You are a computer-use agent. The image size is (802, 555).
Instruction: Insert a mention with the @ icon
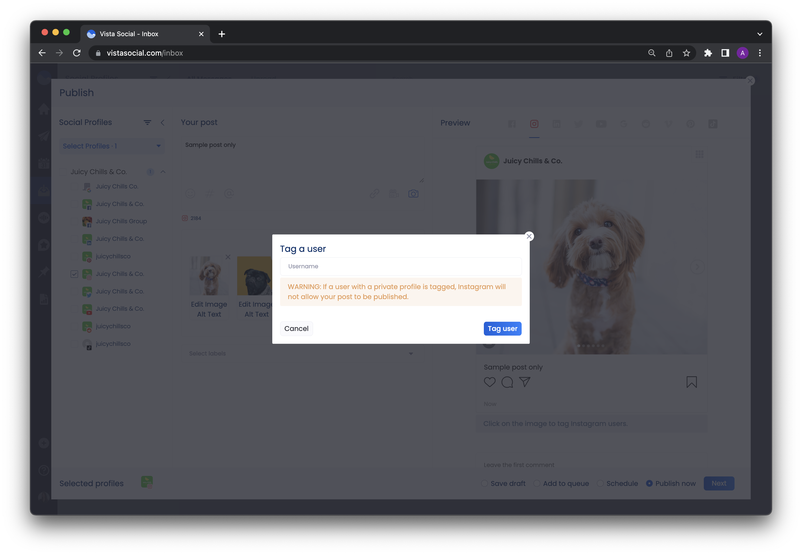pyautogui.click(x=229, y=194)
